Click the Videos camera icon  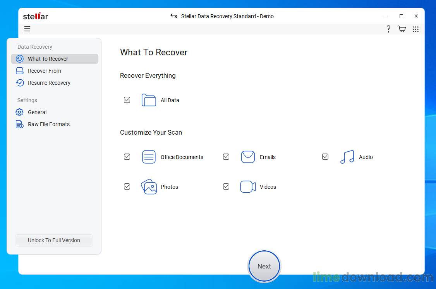point(248,186)
